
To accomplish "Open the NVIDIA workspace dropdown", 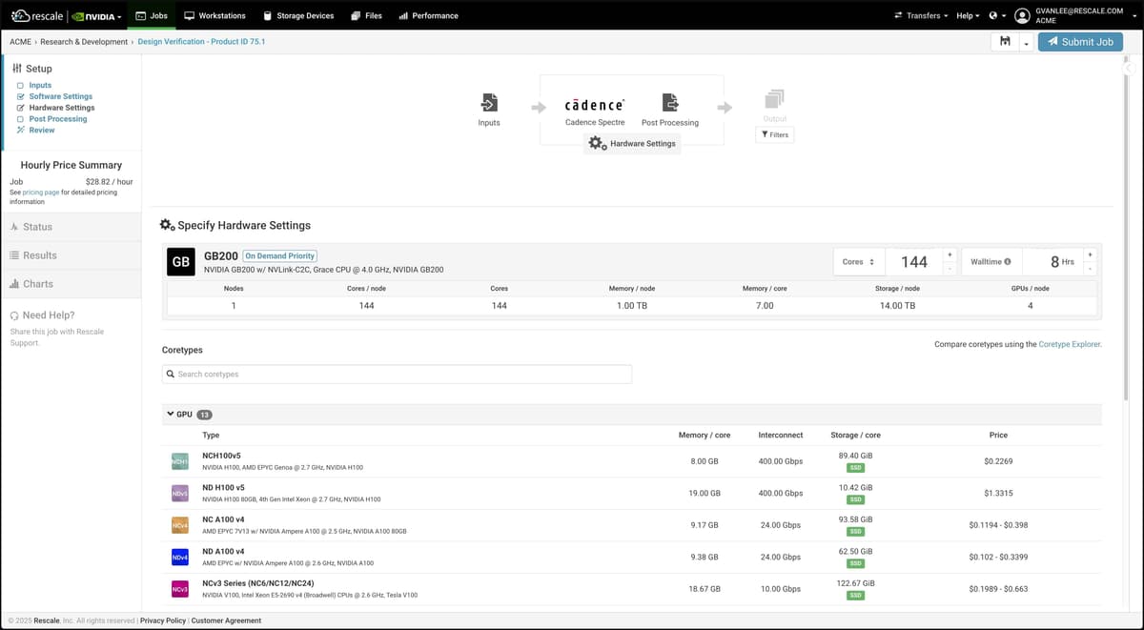I will [x=97, y=16].
